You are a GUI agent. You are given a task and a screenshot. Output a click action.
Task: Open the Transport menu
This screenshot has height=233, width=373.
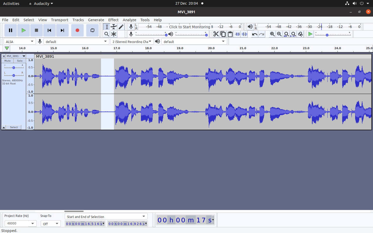[60, 20]
